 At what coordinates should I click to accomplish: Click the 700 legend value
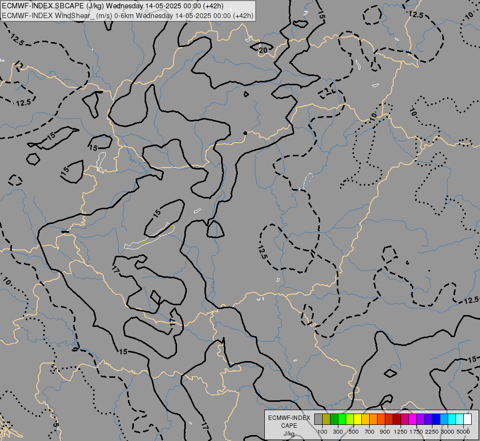click(370, 432)
